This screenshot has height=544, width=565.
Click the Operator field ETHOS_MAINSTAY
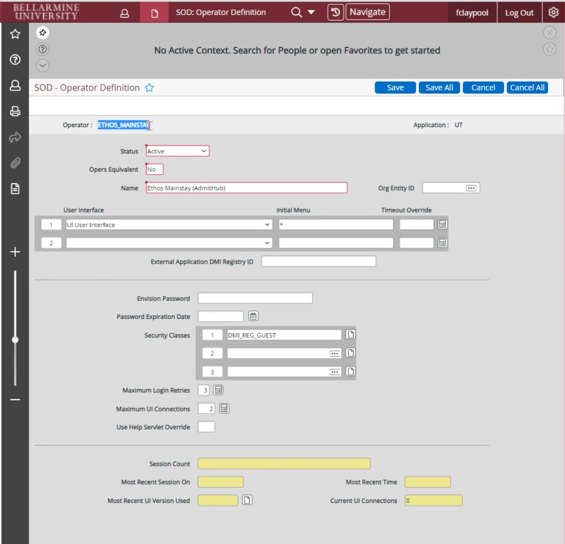click(x=124, y=125)
